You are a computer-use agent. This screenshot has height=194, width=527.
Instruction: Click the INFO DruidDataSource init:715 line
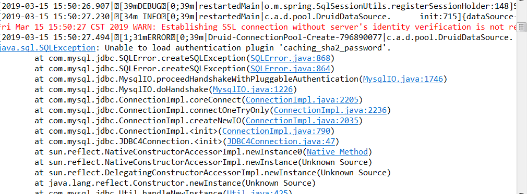click(258, 17)
